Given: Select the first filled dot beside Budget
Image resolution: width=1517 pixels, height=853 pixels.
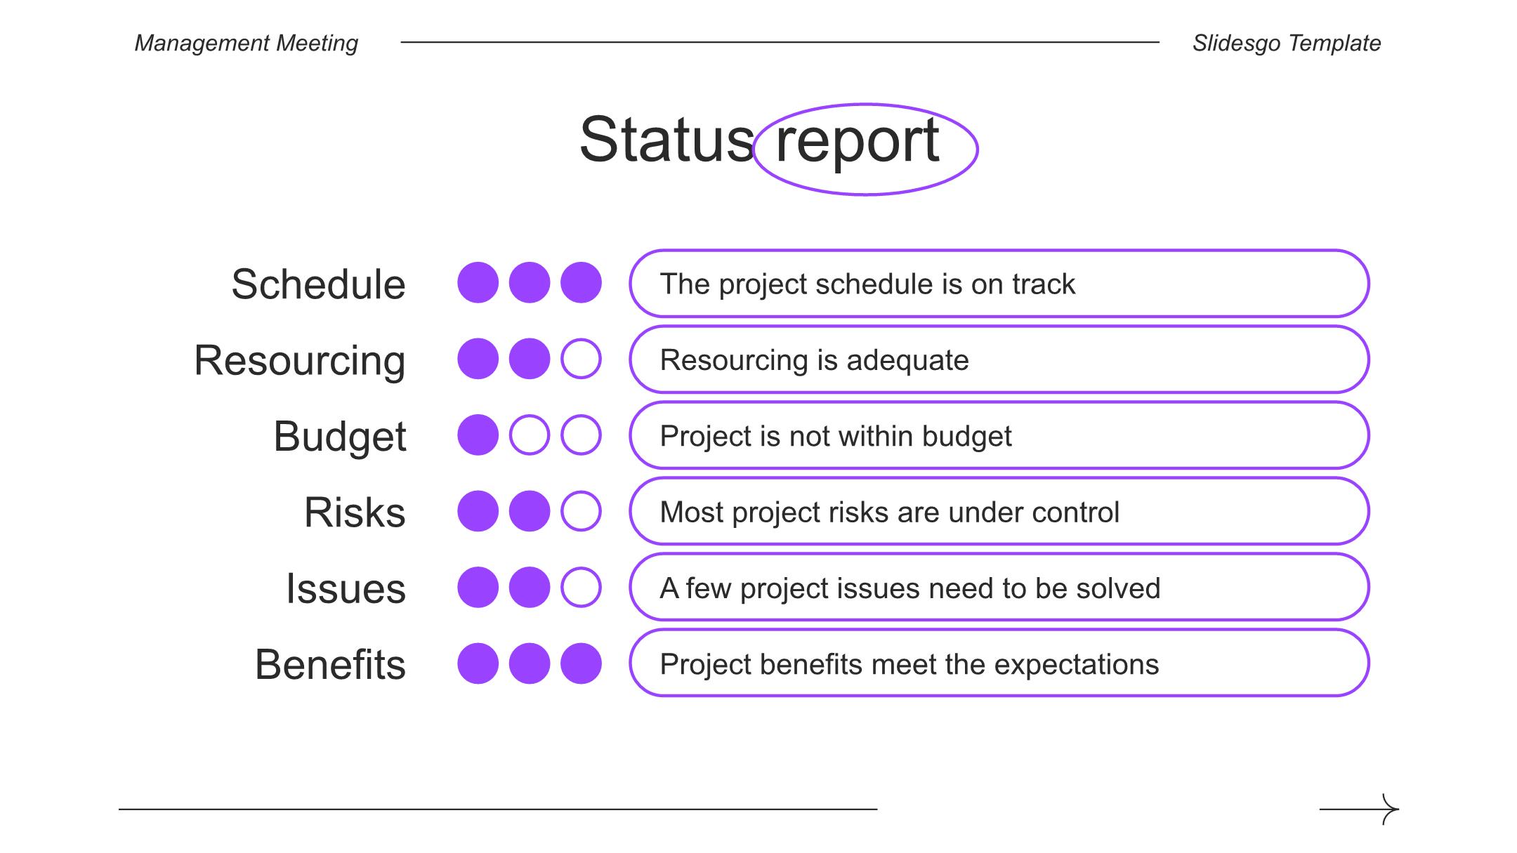Looking at the screenshot, I should click(478, 435).
